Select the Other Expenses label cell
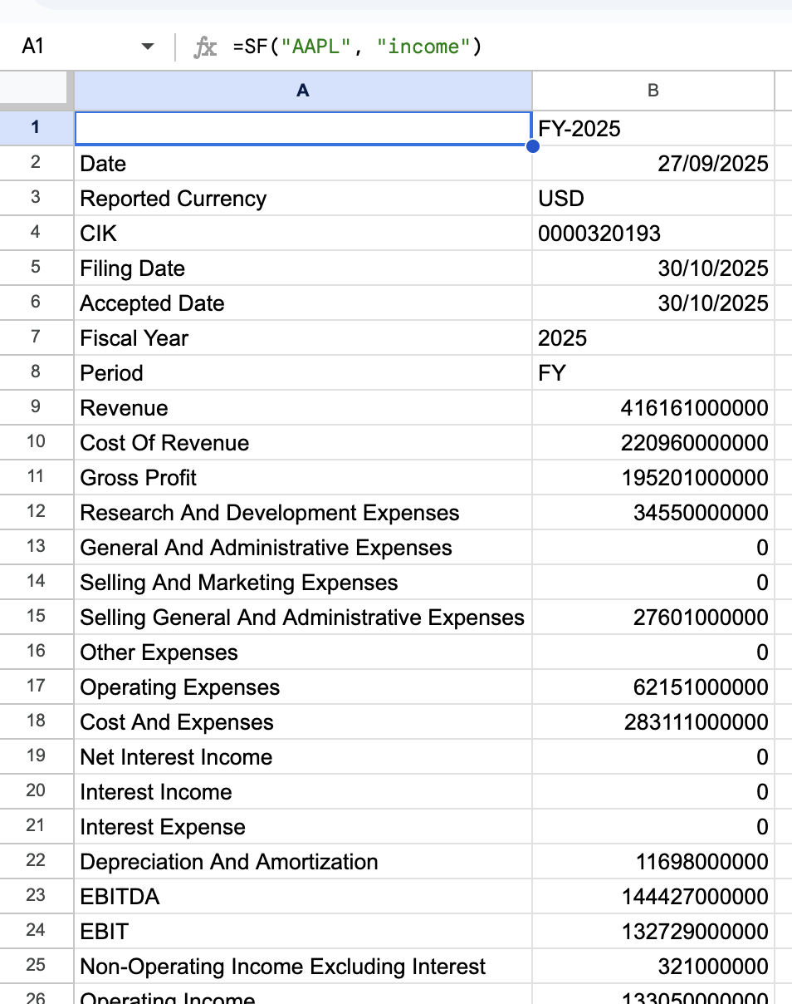 tap(303, 652)
